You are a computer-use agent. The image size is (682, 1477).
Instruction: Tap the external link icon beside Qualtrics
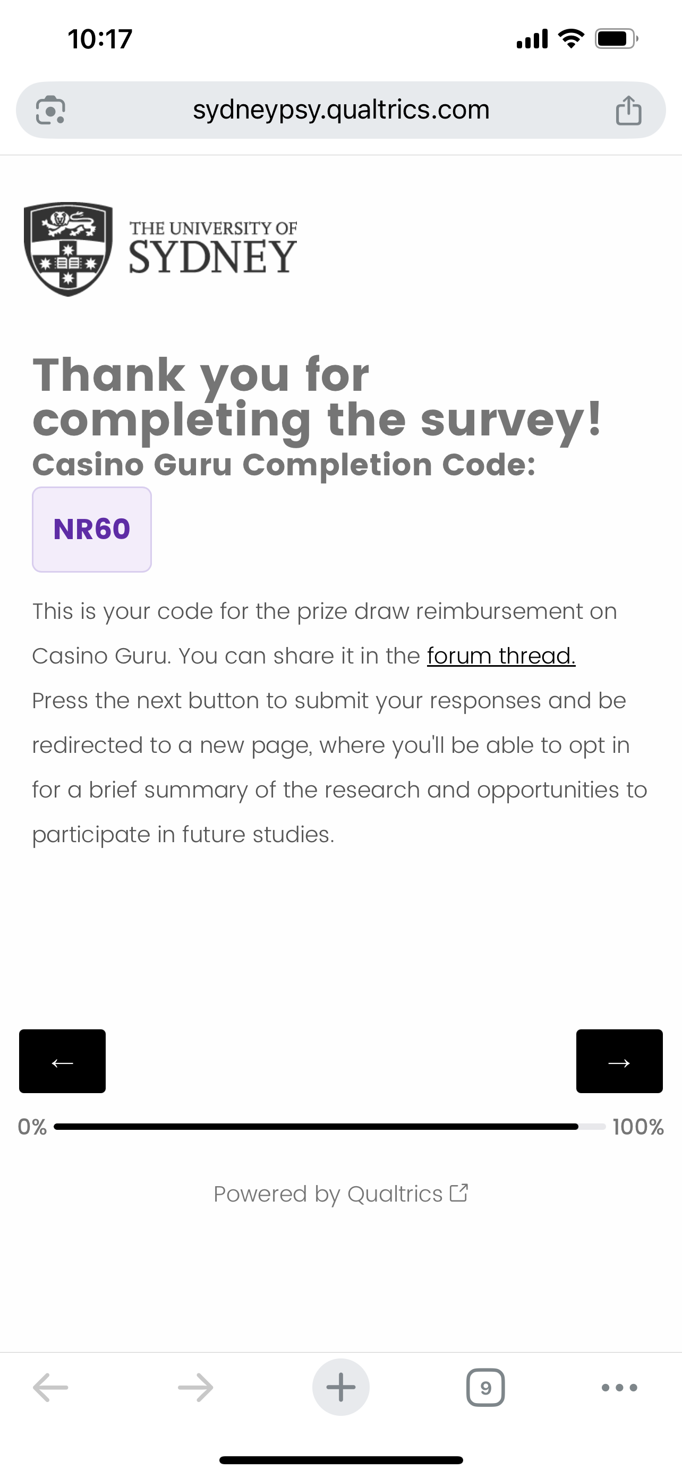[459, 1193]
